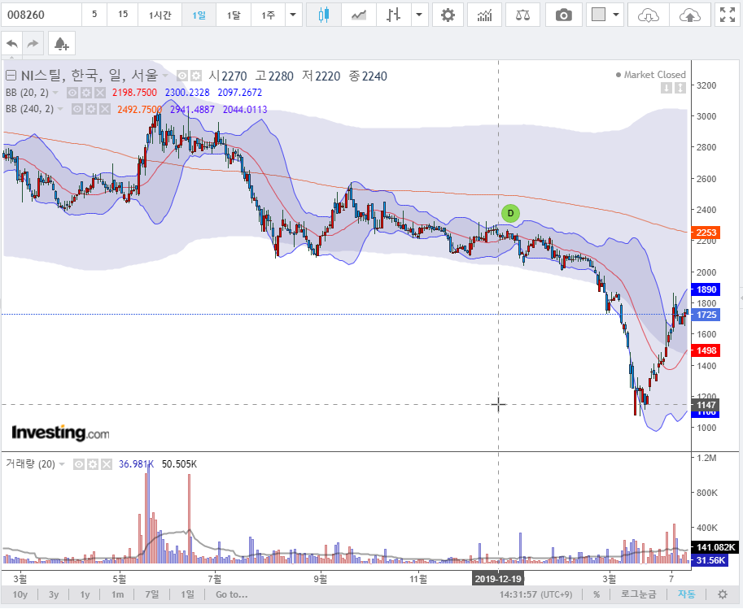This screenshot has width=743, height=609.
Task: Click the 1890 blue price label
Action: click(706, 289)
